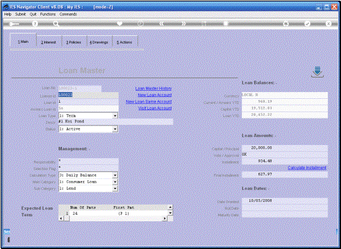Click the download arrow icon beside Loan Master
Screen dimensions: 341x249
coord(317,72)
